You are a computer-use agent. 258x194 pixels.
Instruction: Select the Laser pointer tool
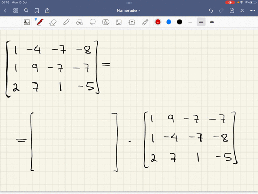[x=145, y=22]
